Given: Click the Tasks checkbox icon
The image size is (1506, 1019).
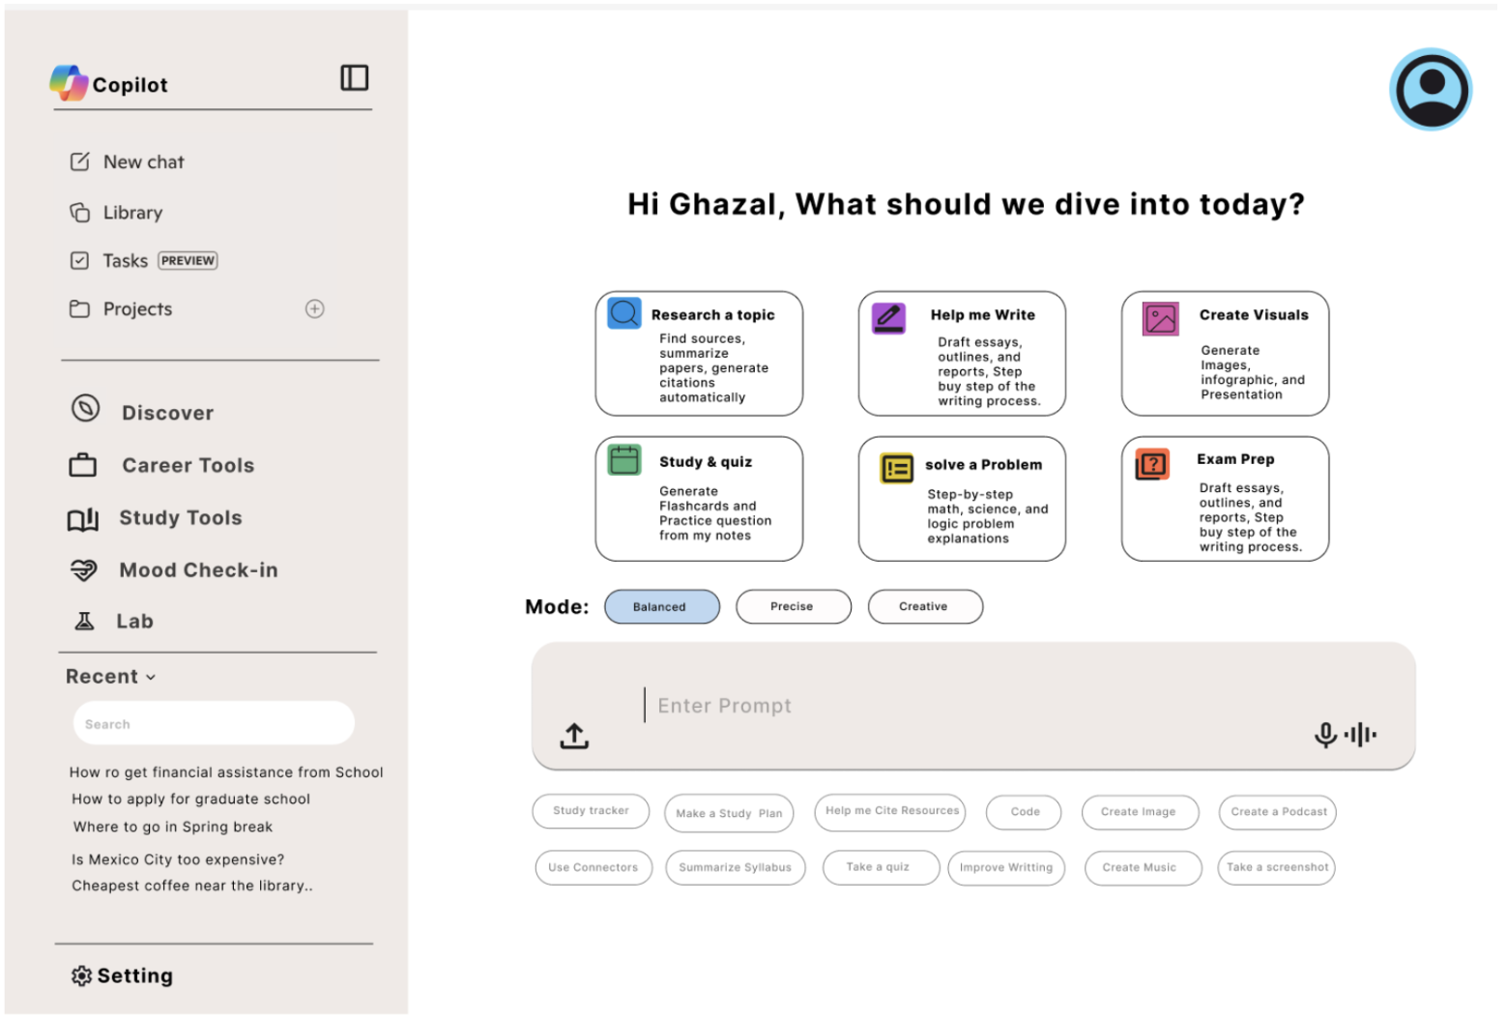Looking at the screenshot, I should click(x=80, y=261).
